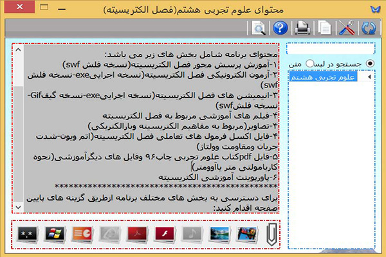386x257 pixels.
Task: Open help with the question mark icon
Action: tap(280, 28)
